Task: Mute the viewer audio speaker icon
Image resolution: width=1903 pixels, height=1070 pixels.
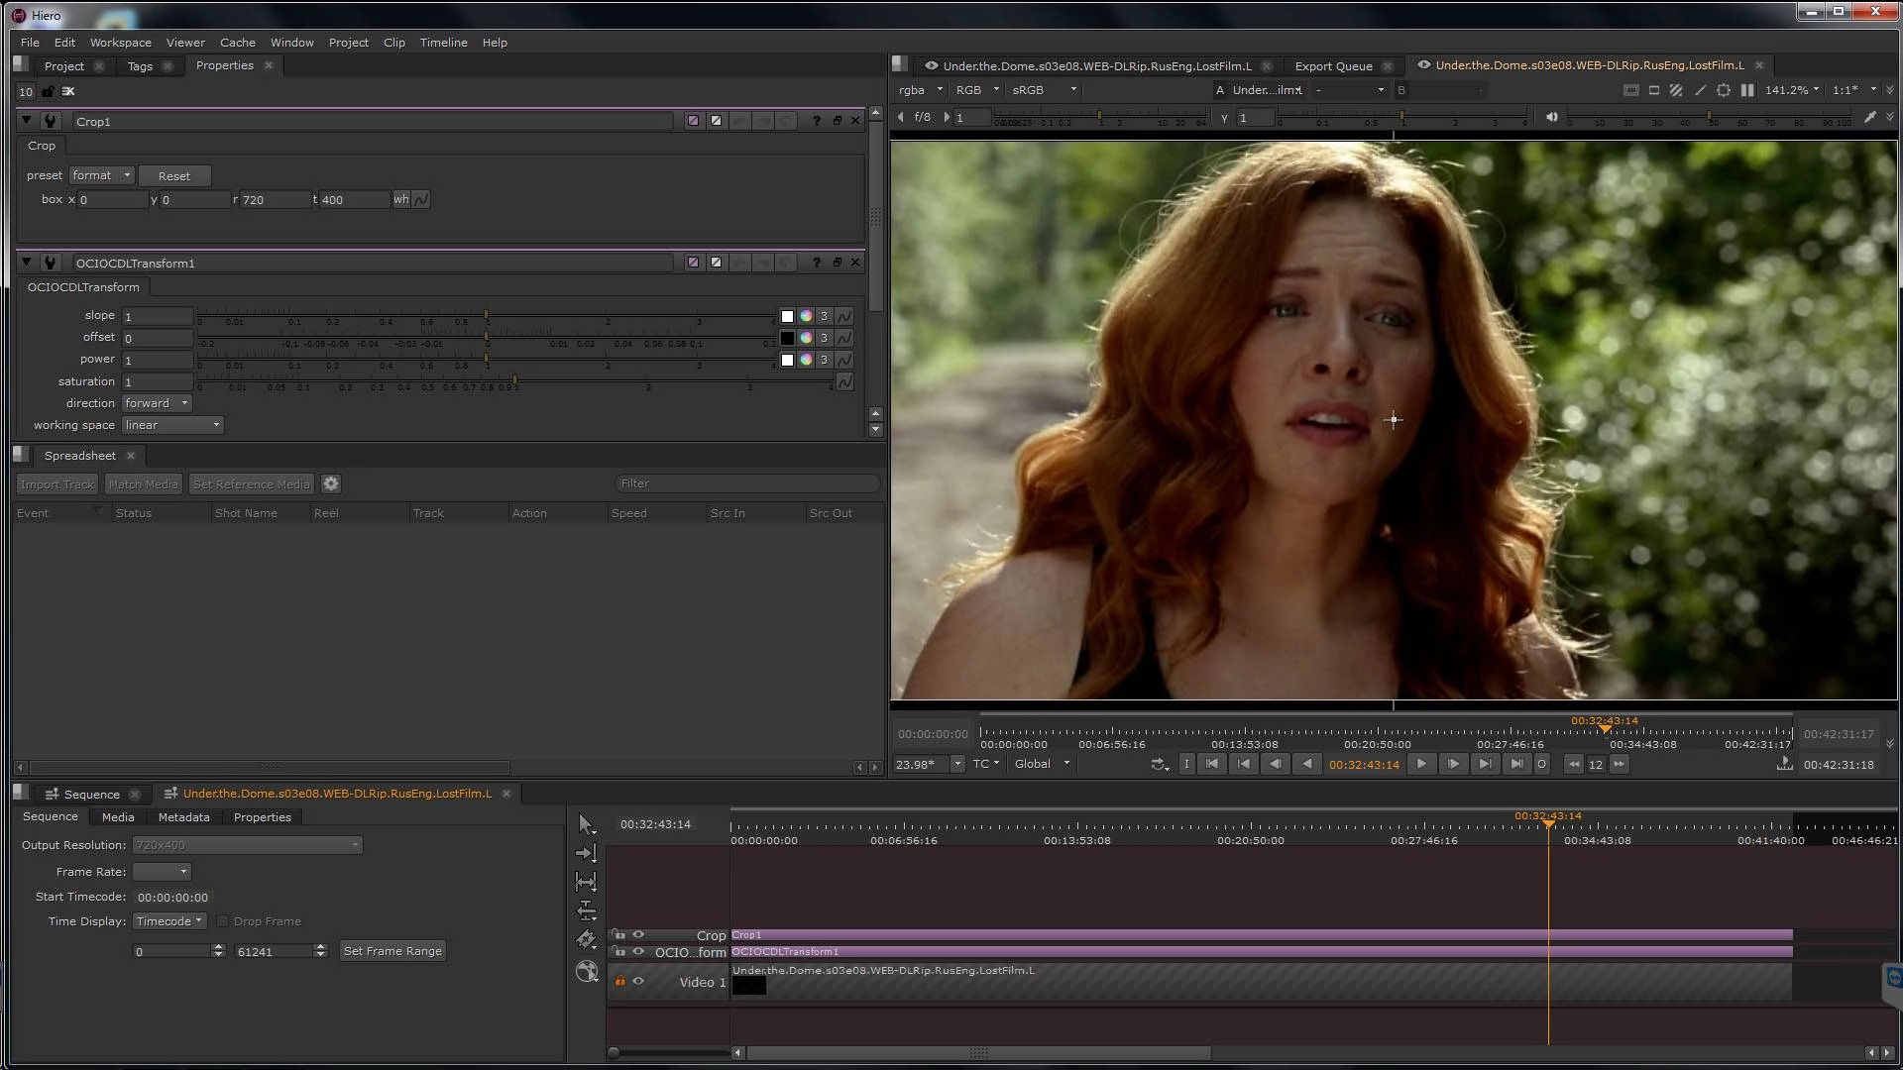Action: [1551, 117]
